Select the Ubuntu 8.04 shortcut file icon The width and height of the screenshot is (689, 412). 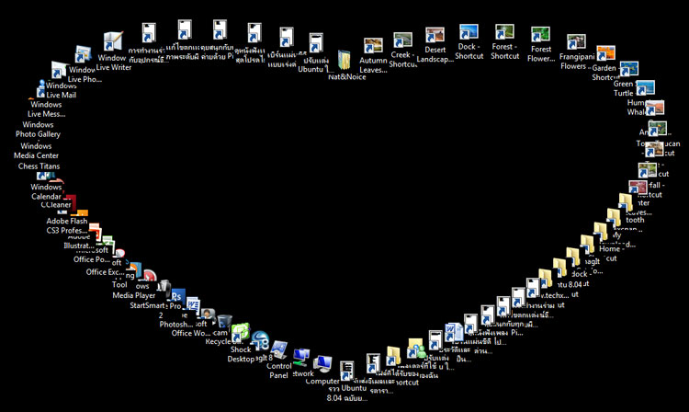coord(346,372)
